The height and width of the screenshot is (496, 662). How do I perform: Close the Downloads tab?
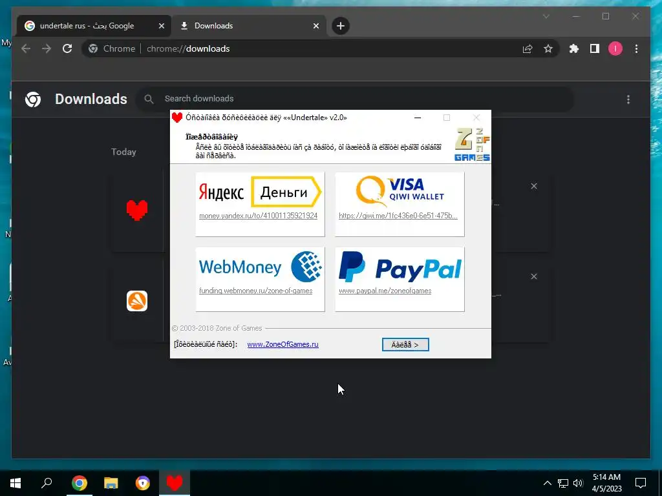315,26
